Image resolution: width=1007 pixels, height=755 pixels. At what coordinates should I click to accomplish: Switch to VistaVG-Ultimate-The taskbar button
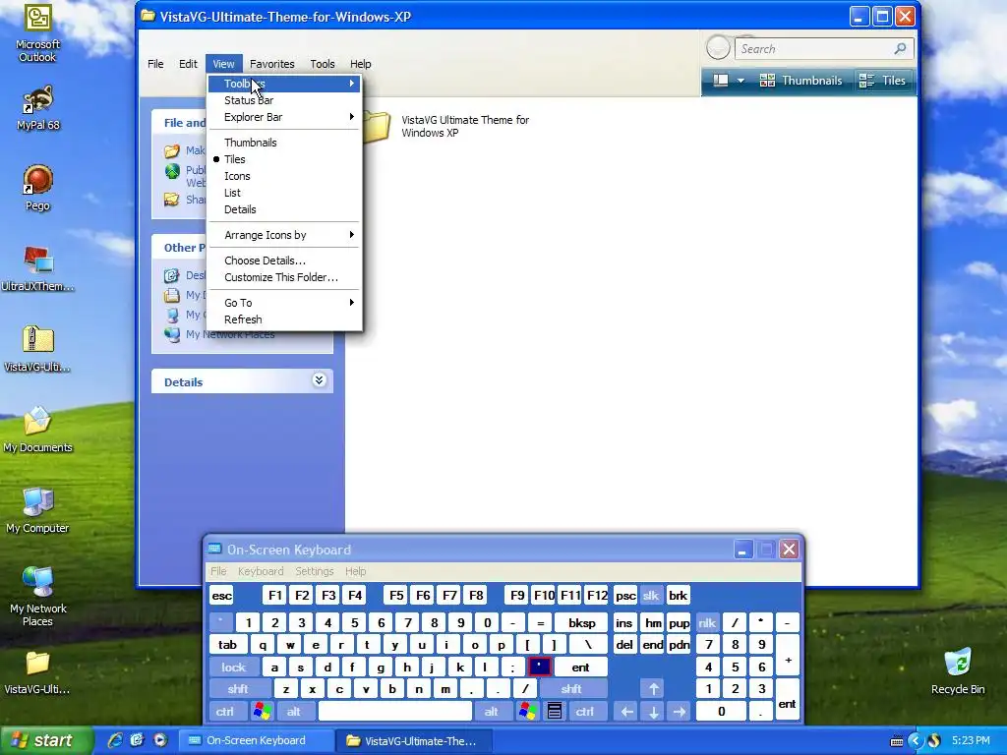point(414,740)
